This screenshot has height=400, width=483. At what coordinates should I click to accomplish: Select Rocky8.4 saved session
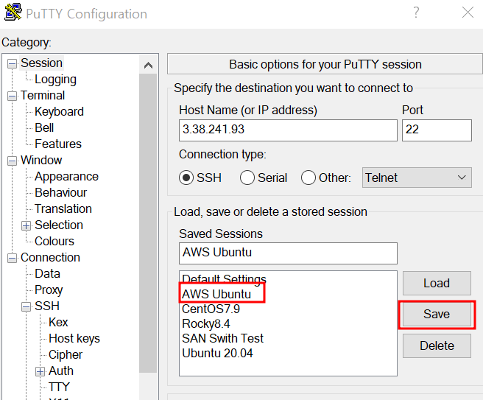pos(205,323)
